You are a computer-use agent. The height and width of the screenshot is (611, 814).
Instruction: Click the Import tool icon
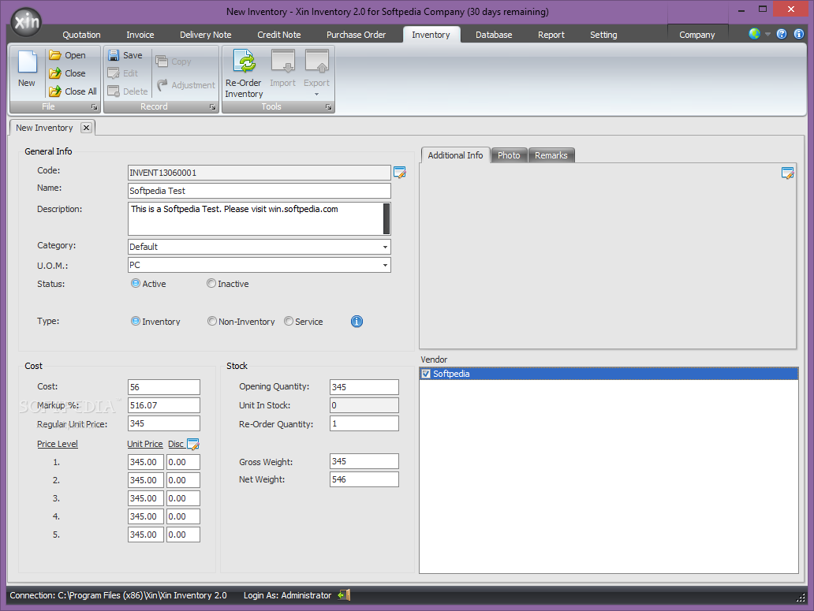283,62
